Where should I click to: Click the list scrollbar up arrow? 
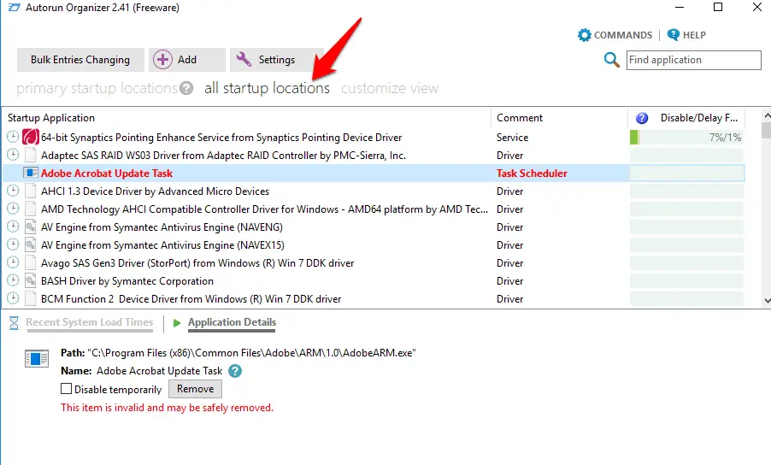coord(767,115)
